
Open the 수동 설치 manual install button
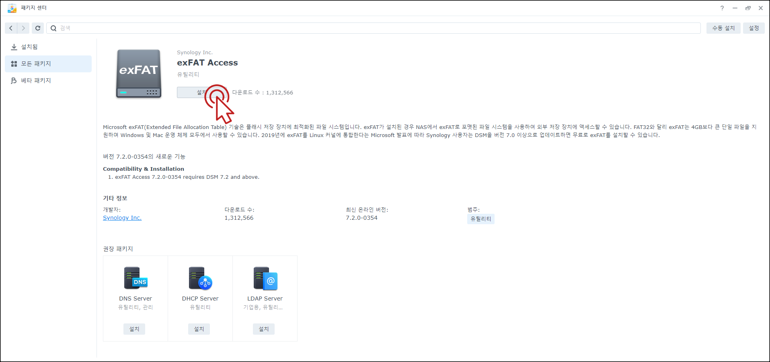tap(723, 28)
